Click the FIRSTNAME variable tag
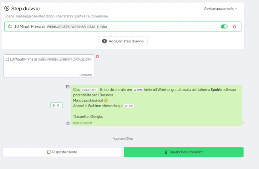The image size is (259, 169). coord(89,90)
